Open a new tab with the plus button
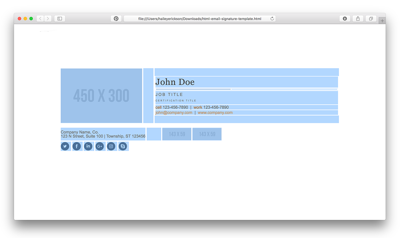This screenshot has width=404, height=238. tap(382, 21)
